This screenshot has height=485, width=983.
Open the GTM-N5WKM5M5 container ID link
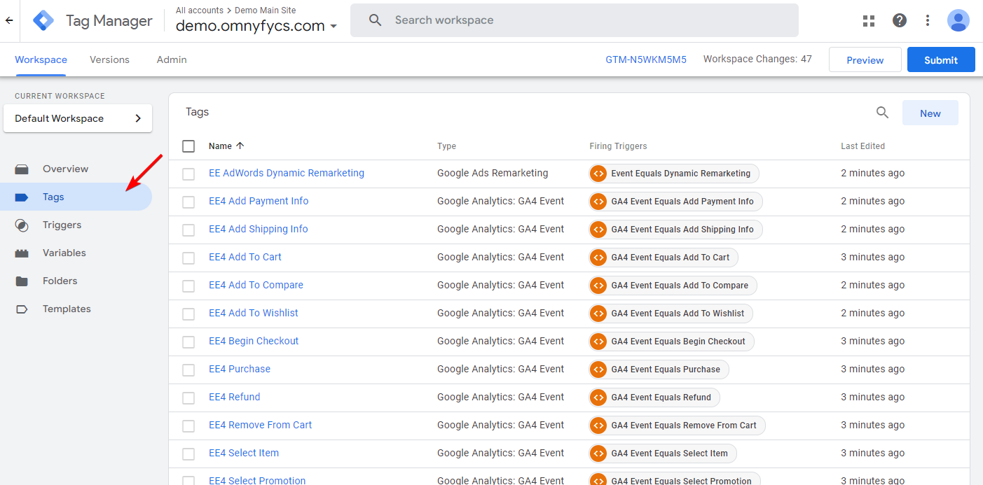coord(646,59)
